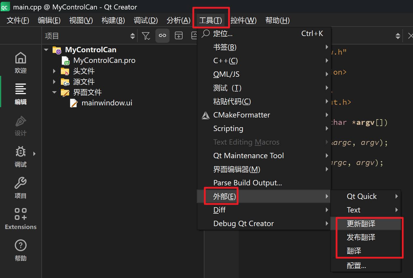
Task: Click the CMakeFormatter triangle icon
Action: click(x=206, y=115)
